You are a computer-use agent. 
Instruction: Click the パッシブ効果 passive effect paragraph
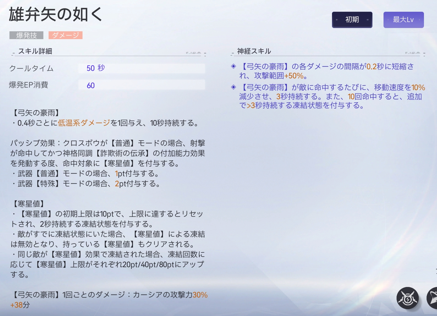pos(108,153)
